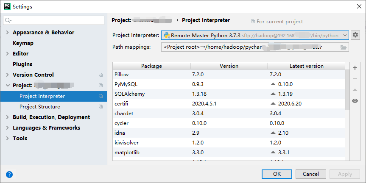Click the package list scrollbar
This screenshot has height=183, width=366.
point(347,89)
